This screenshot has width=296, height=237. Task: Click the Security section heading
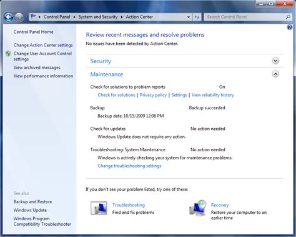(x=101, y=61)
